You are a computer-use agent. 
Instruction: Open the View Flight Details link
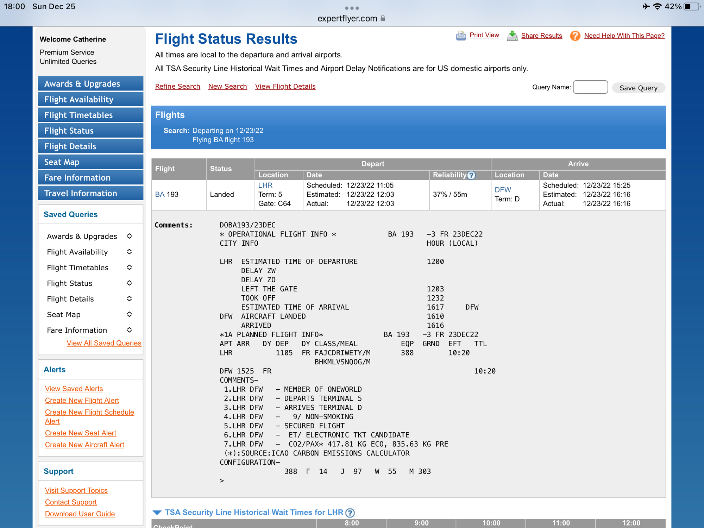click(x=285, y=86)
